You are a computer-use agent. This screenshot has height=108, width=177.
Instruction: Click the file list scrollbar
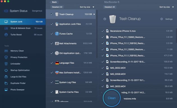point(176,36)
